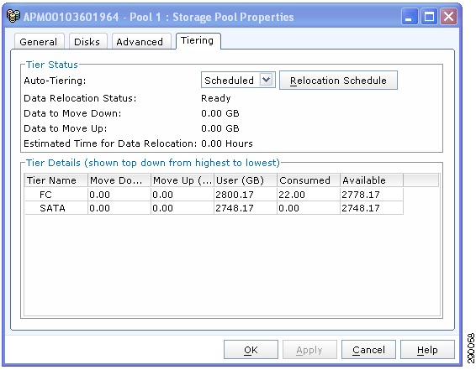Select the SATA tier row

[x=214, y=208]
